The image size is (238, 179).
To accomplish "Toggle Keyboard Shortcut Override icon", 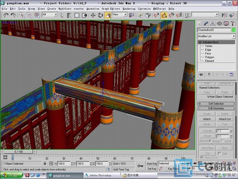I will point(148,15).
